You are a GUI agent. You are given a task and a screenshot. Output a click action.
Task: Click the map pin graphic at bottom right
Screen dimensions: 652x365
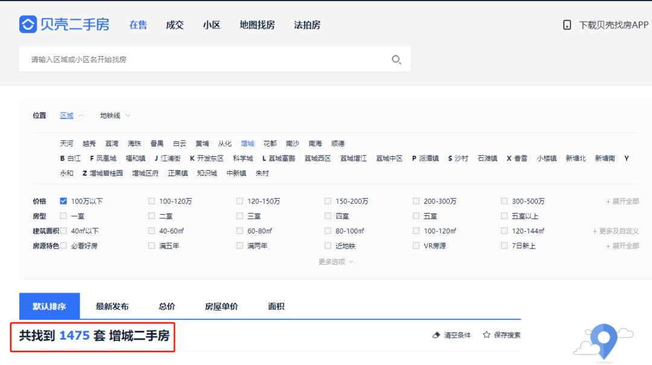602,342
